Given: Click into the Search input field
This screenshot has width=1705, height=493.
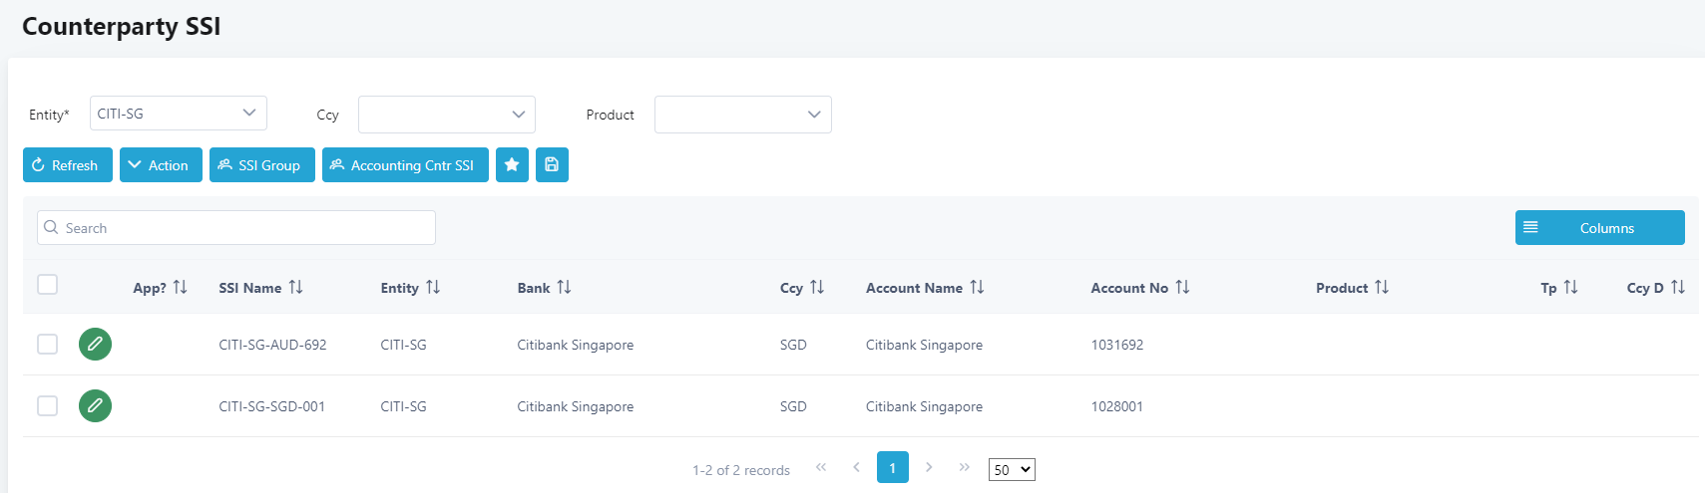Looking at the screenshot, I should 236,228.
